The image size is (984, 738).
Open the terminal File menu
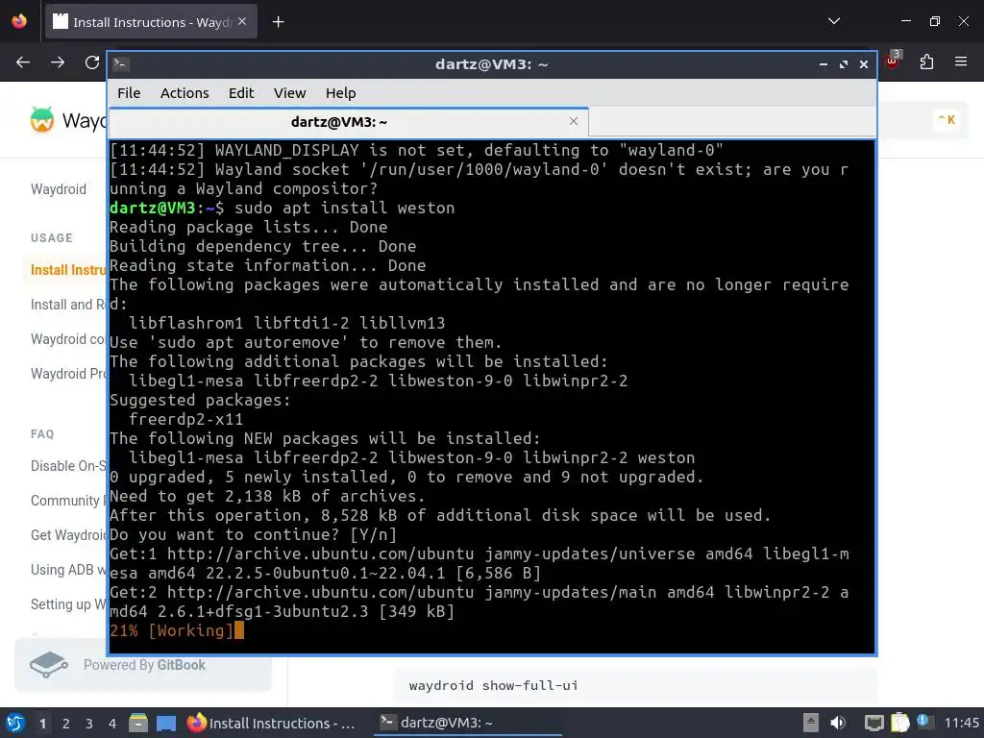(129, 93)
